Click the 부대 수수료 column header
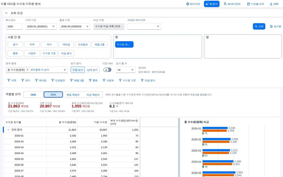Viewport: 283px width, 177px height. tap(124, 122)
